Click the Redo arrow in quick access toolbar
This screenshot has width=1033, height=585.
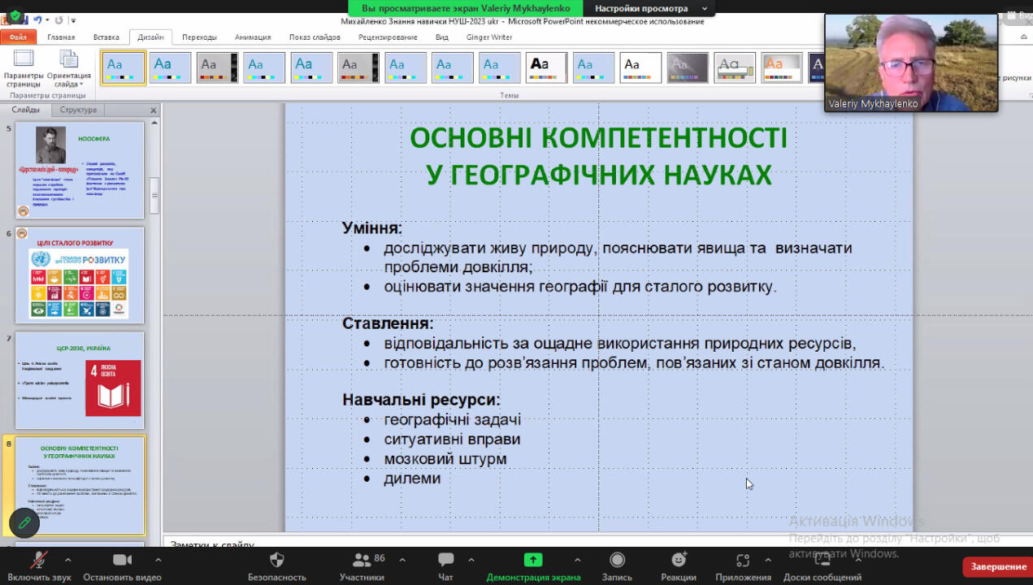point(60,19)
